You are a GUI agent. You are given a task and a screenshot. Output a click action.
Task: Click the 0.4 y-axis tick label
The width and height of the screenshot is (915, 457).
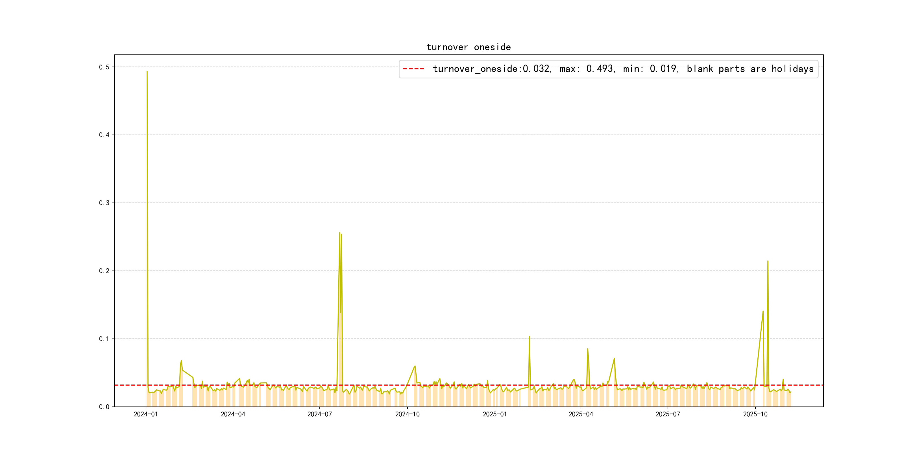[104, 135]
